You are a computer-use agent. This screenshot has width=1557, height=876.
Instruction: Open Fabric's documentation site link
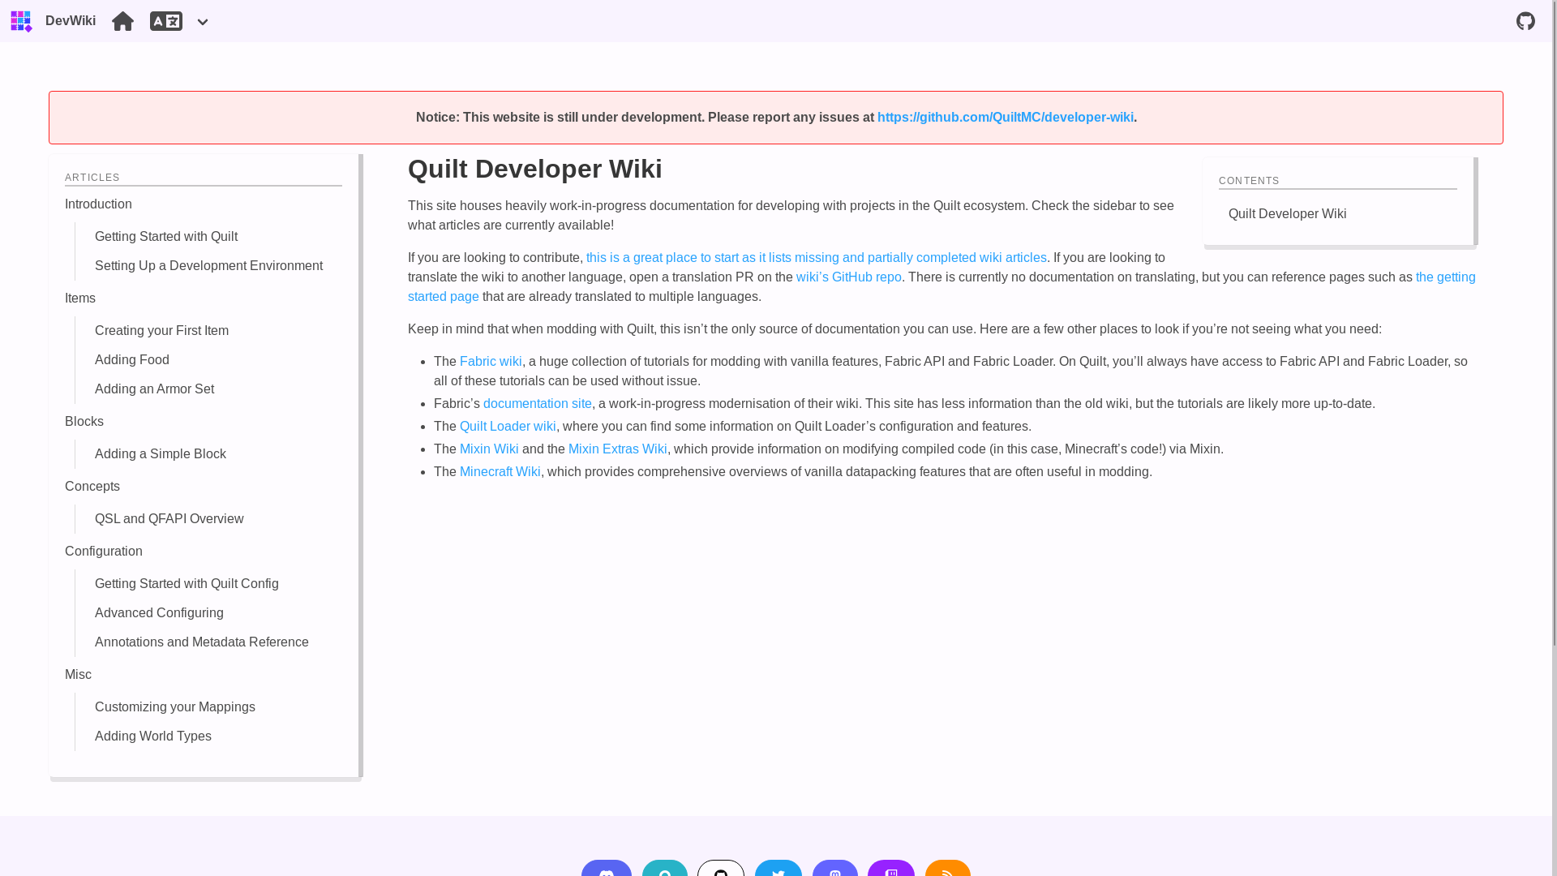pyautogui.click(x=538, y=404)
